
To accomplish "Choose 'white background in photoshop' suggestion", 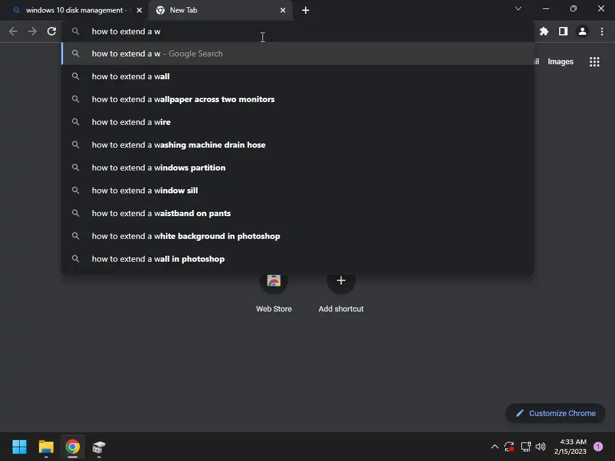I will [x=298, y=236].
